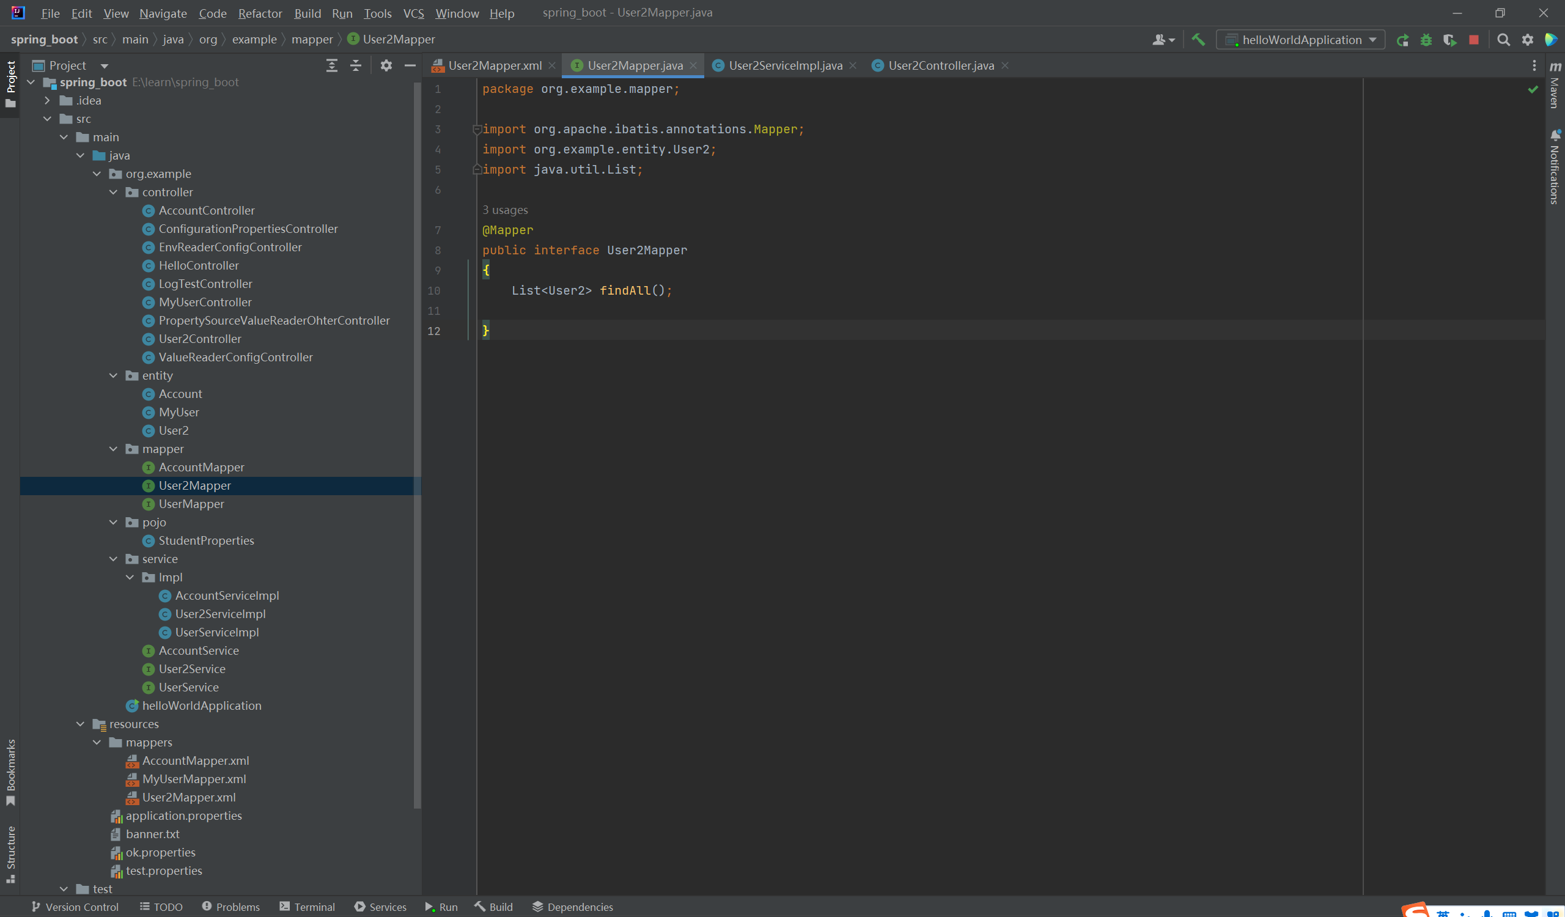1565x917 pixels.
Task: Click Collapse All icon in Project panel
Action: [x=356, y=65]
